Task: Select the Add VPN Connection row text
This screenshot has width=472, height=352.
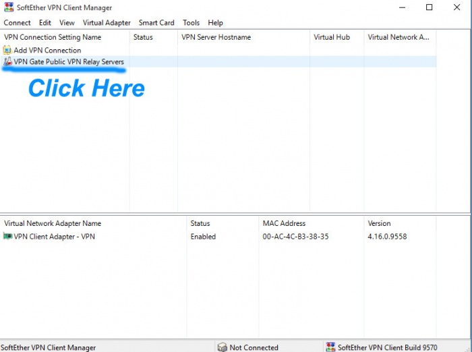Action: [47, 51]
